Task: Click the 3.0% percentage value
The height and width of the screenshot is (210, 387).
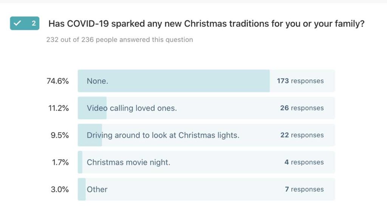Action: coord(59,190)
